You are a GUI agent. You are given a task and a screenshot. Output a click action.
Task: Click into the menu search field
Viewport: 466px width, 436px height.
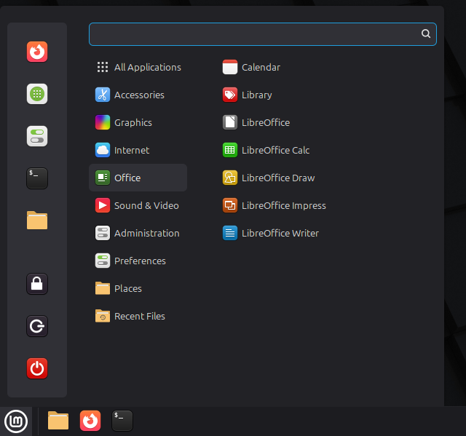point(263,34)
